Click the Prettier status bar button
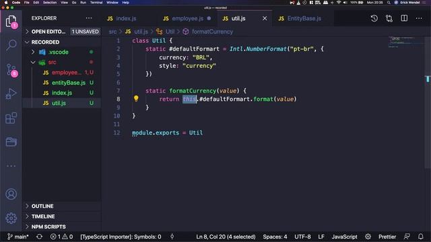The image size is (431, 242). (x=387, y=237)
